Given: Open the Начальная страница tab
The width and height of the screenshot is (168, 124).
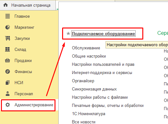Looking at the screenshot, I should pyautogui.click(x=28, y=5).
